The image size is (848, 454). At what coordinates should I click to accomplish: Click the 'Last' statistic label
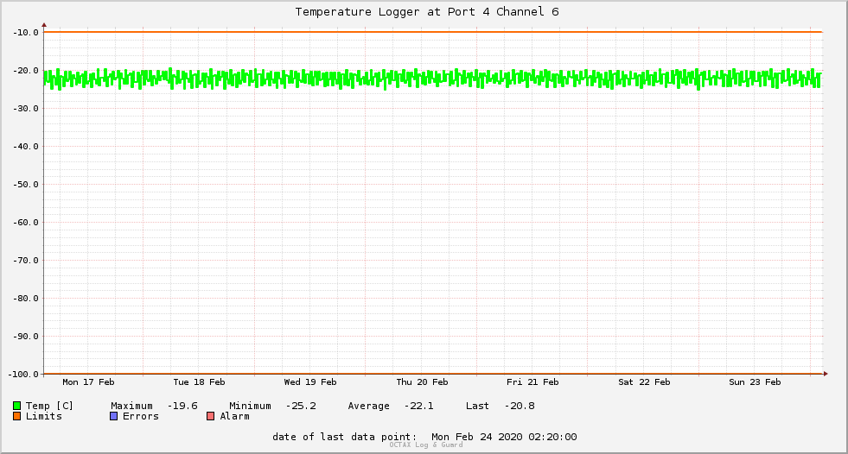point(477,406)
